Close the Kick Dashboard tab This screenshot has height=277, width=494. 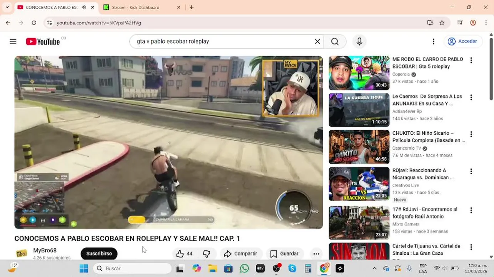[179, 7]
